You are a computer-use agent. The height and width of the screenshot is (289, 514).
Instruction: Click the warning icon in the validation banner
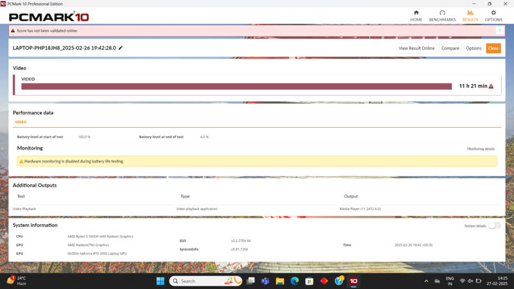[x=13, y=30]
